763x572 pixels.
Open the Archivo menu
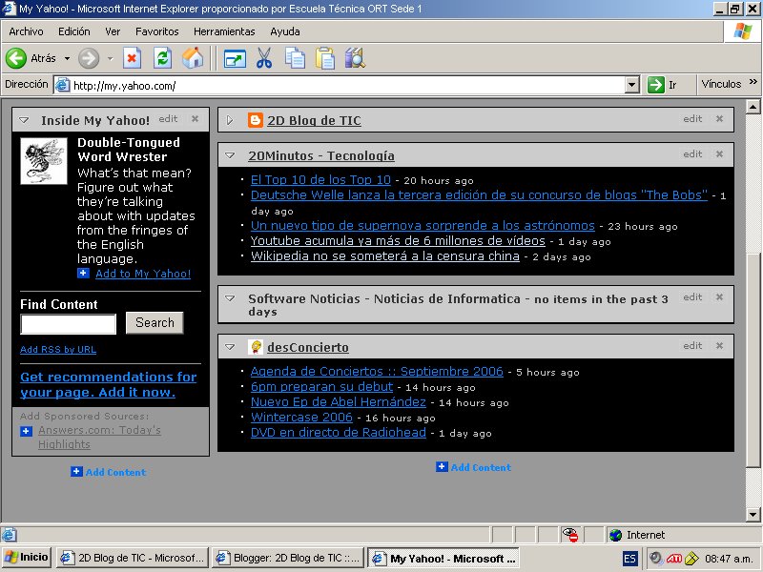[x=26, y=31]
